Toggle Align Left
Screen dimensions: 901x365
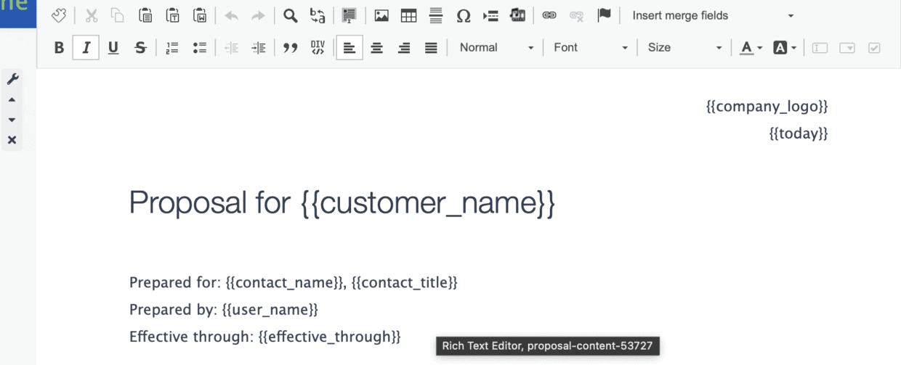[350, 48]
